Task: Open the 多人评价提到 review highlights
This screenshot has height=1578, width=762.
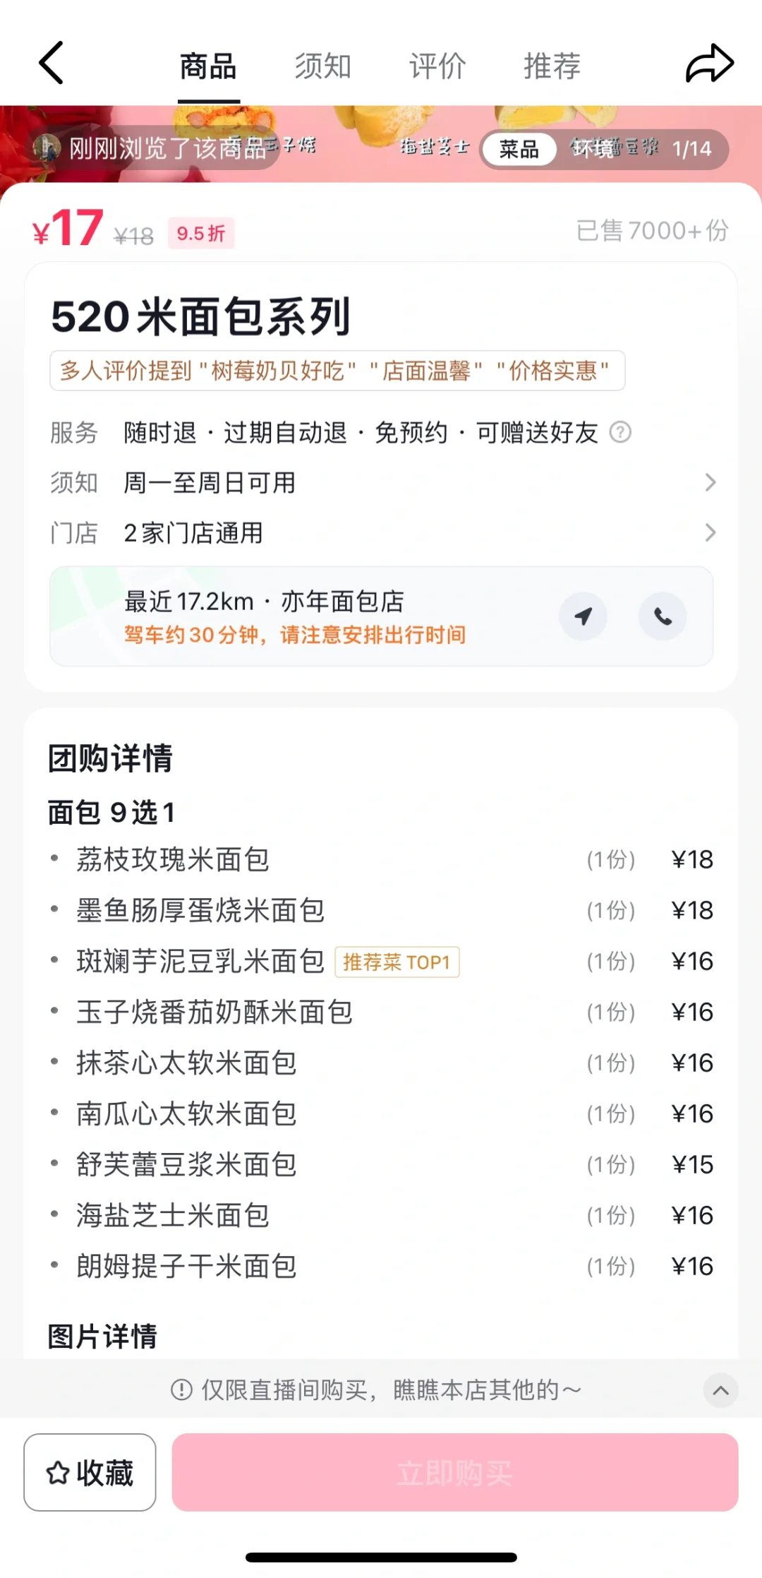Action: [x=337, y=371]
